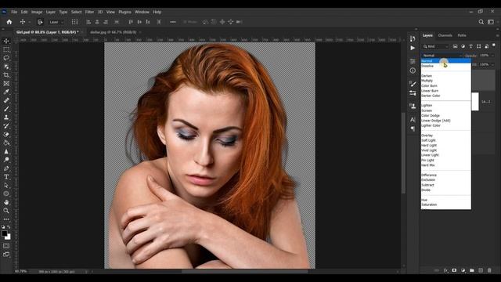Click the Home icon in options bar
The width and height of the screenshot is (501, 282).
pos(9,22)
